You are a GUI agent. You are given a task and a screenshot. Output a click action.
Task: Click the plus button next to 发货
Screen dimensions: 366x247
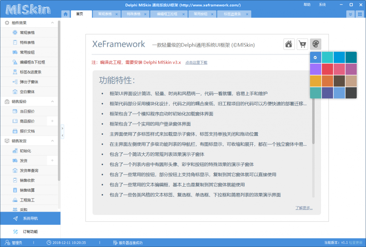pos(52,160)
